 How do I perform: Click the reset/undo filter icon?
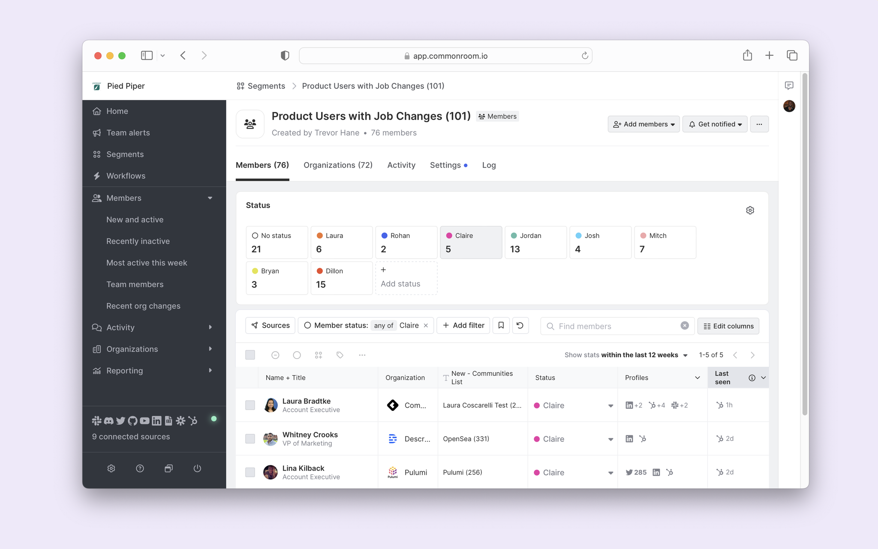(520, 325)
